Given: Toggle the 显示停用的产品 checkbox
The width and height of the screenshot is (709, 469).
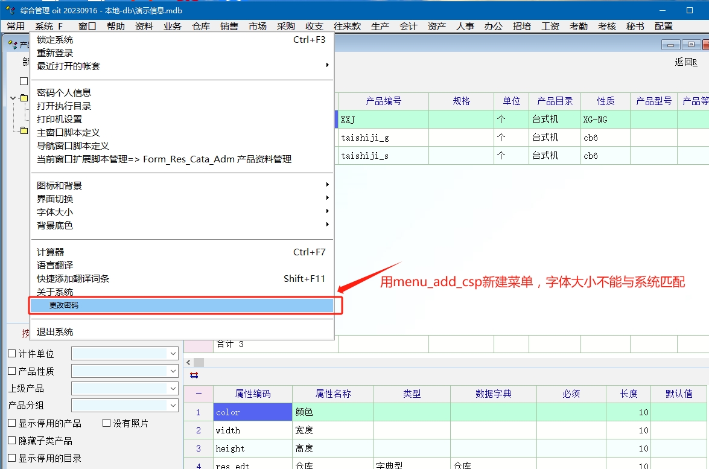Looking at the screenshot, I should click(x=12, y=423).
